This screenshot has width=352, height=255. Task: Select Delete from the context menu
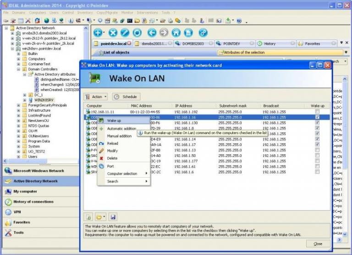[112, 158]
